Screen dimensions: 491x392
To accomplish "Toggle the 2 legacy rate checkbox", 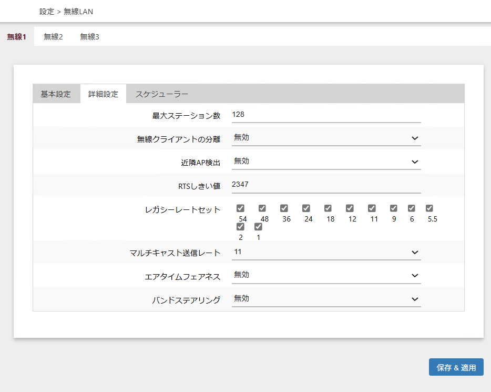I will (x=240, y=227).
